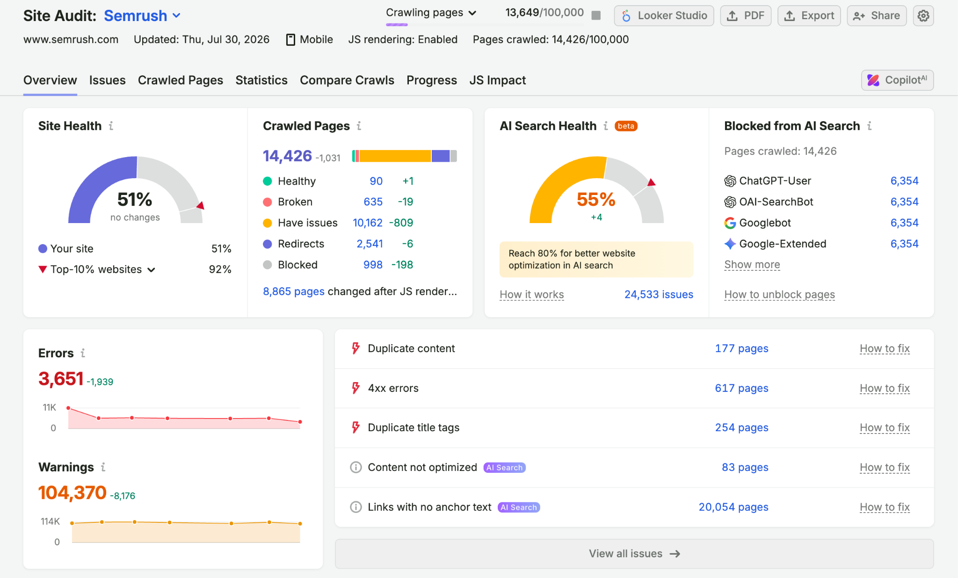The width and height of the screenshot is (958, 578).
Task: Open 177 pages with duplicate content
Action: click(741, 348)
